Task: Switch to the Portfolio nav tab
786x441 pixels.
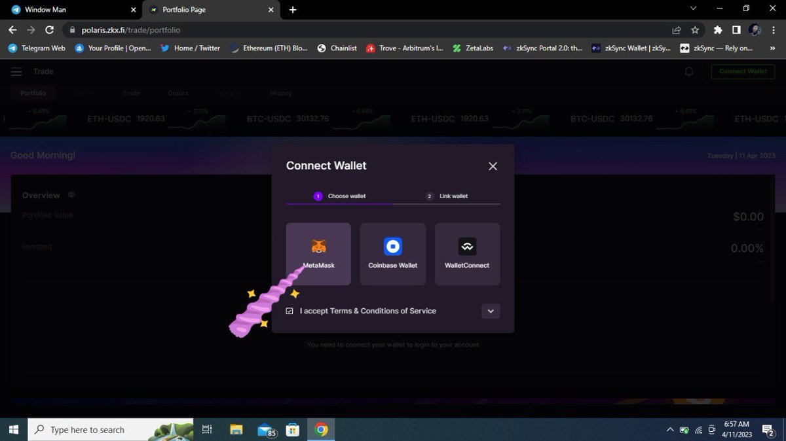Action: coord(33,93)
